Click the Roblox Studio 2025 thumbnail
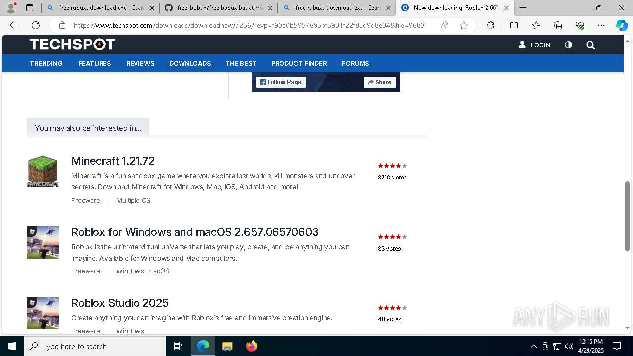The height and width of the screenshot is (356, 633). pyautogui.click(x=43, y=313)
